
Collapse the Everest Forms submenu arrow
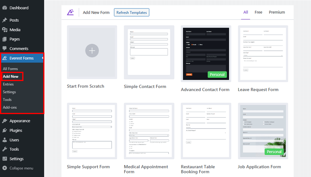coord(42,58)
